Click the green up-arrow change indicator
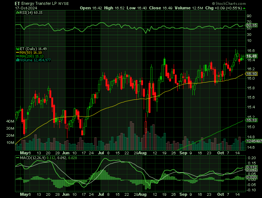The width and height of the screenshot is (262, 198). 244,8
